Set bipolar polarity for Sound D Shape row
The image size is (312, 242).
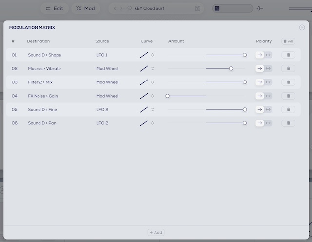tap(268, 55)
